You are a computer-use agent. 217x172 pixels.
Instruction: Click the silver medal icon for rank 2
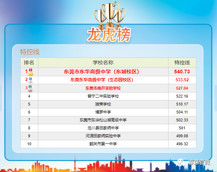click(x=31, y=80)
